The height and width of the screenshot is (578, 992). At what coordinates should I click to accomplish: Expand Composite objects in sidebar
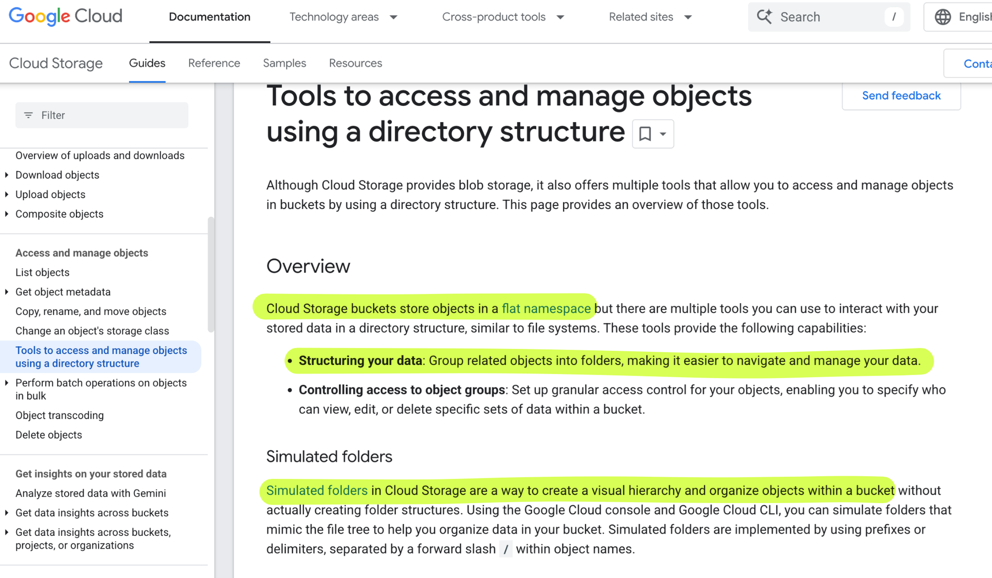tap(6, 214)
